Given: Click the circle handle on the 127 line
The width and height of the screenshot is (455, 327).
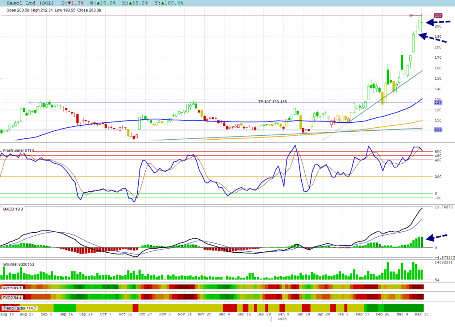Looking at the screenshot, I should click(x=30, y=103).
